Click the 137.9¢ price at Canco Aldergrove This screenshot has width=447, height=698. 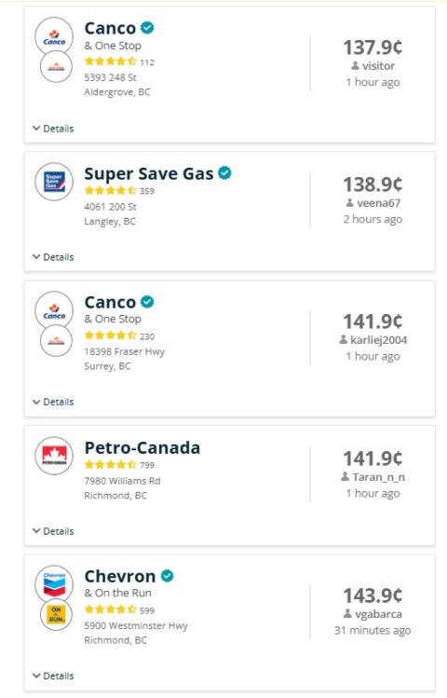click(x=372, y=48)
